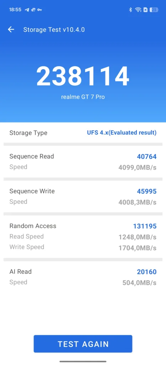Tap the no-SIM status icon
166x365 pixels.
(x=146, y=10)
